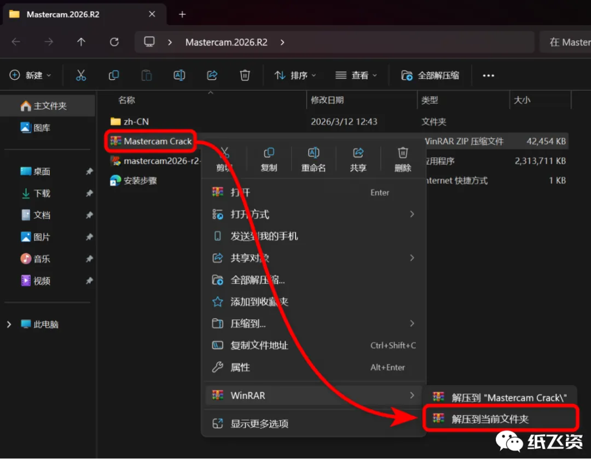The image size is (591, 459).
Task: Click the Paste icon in the toolbar
Action: tap(146, 75)
